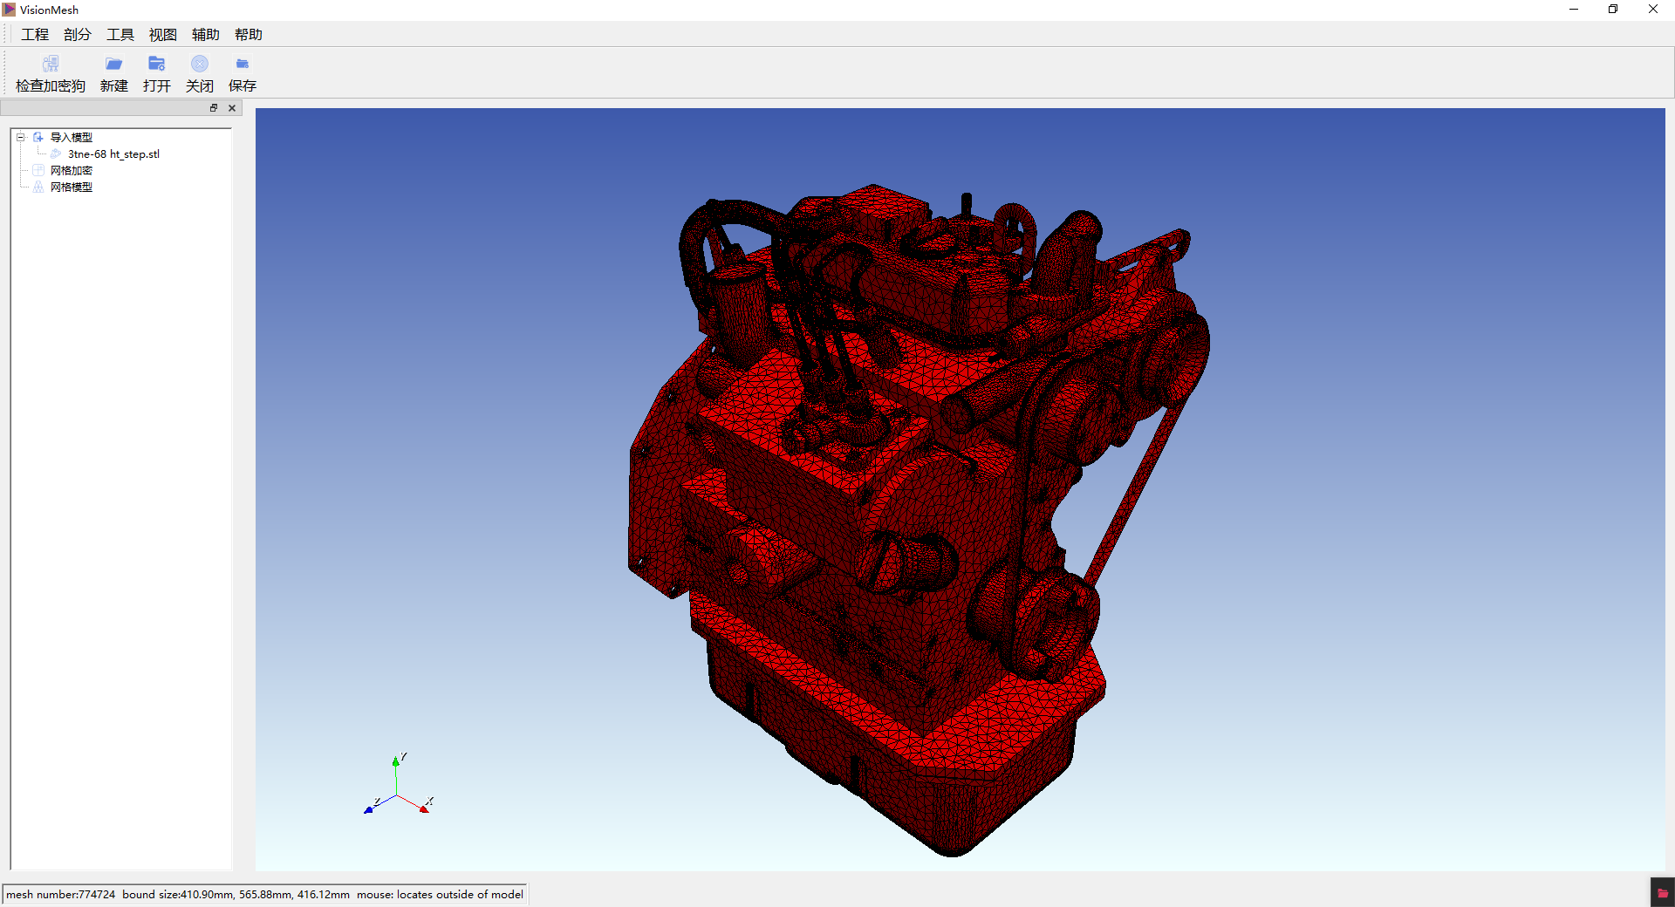The image size is (1675, 907).
Task: Open the 辅助 menu
Action: pyautogui.click(x=206, y=35)
